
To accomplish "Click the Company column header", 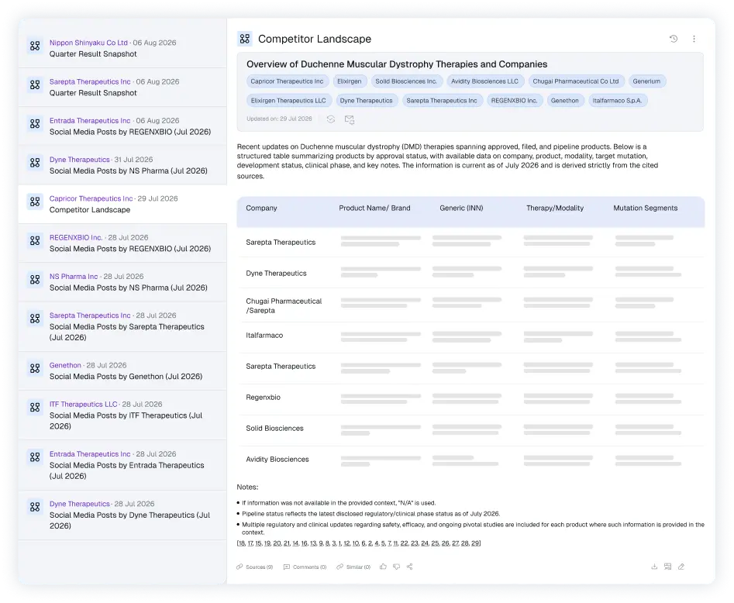I will click(261, 208).
